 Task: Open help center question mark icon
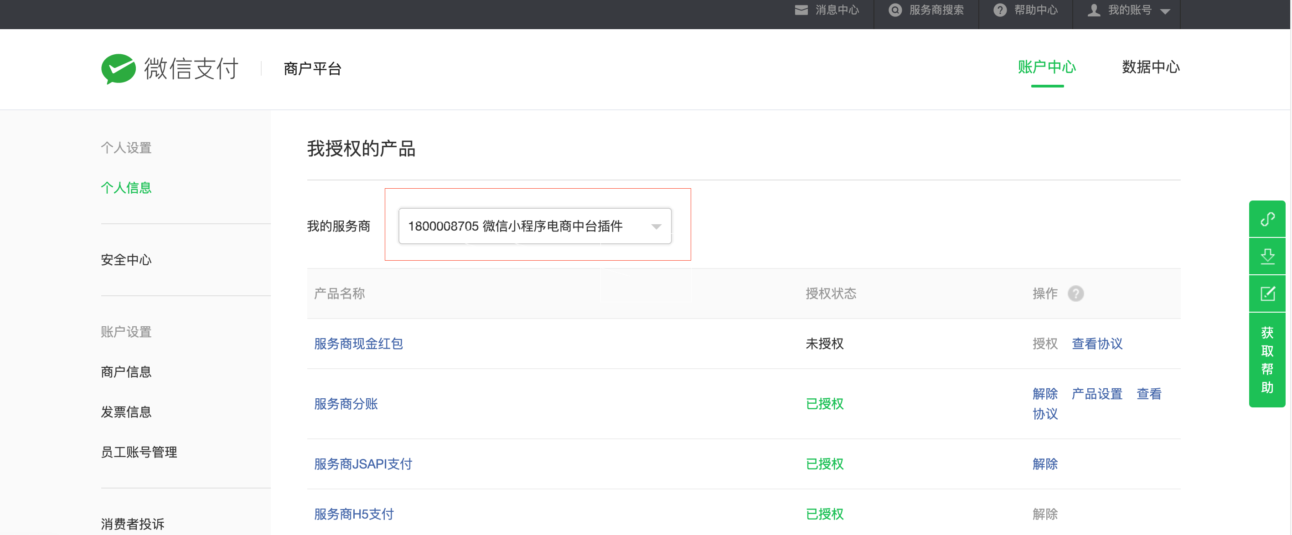pos(1000,10)
